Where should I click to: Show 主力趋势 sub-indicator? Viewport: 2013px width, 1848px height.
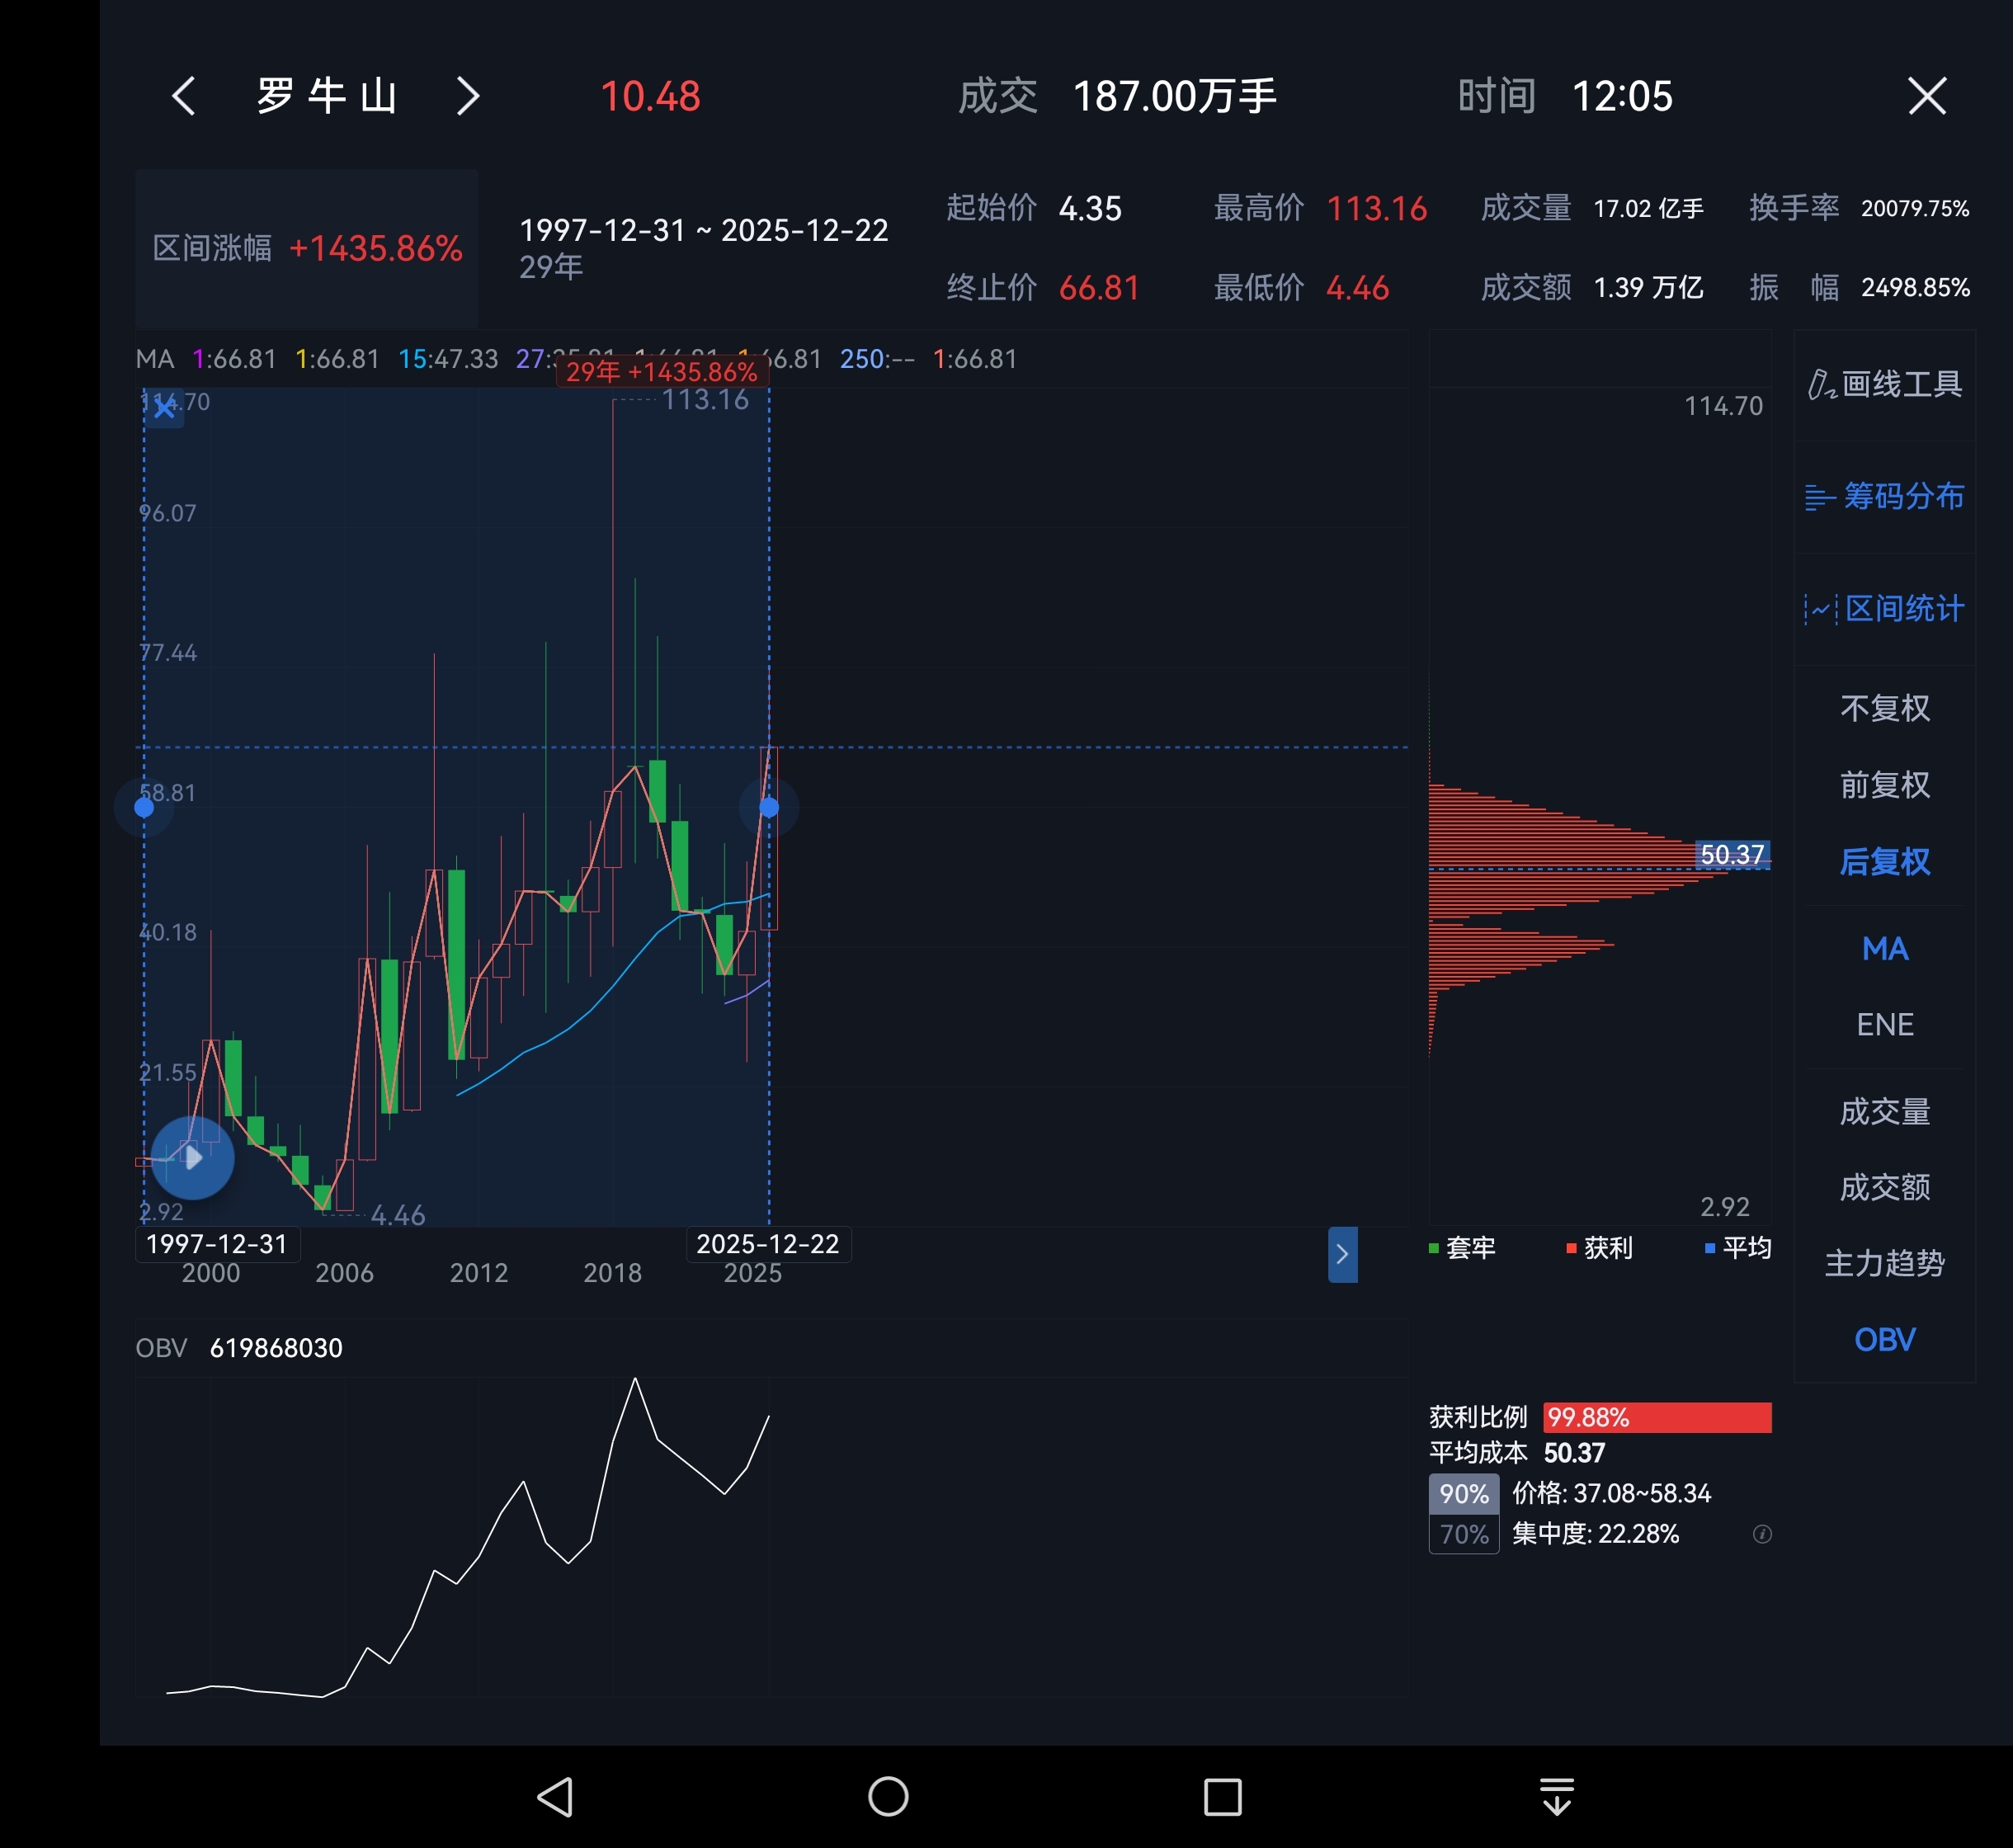(1884, 1264)
